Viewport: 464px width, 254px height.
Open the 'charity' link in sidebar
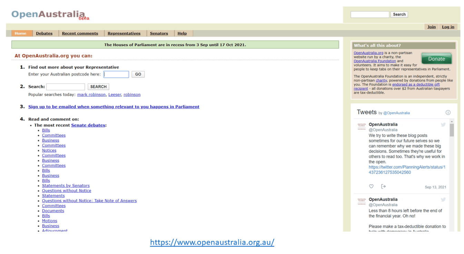381,81
